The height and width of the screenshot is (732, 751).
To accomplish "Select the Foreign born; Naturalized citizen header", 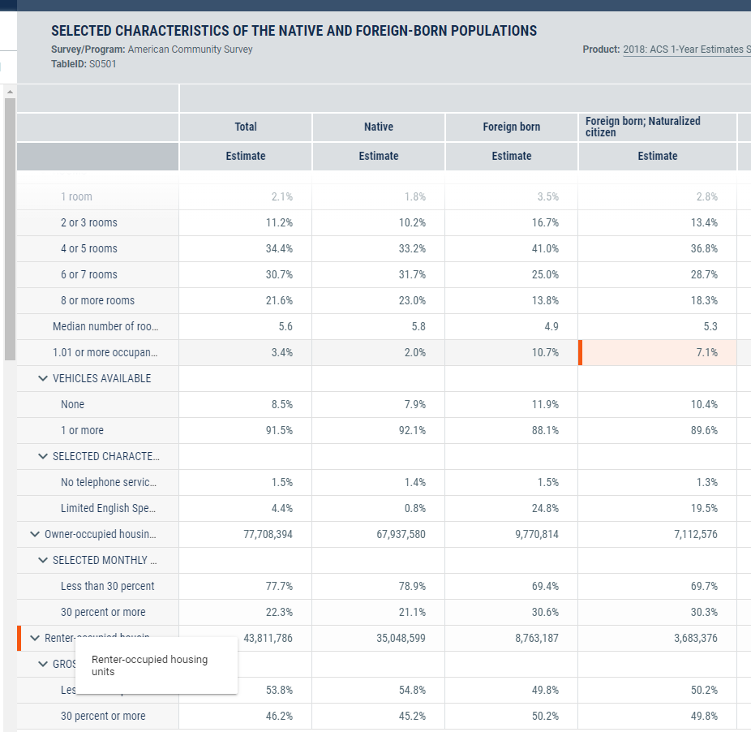I will coord(642,127).
